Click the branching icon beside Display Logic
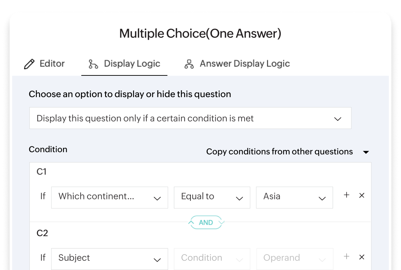The image size is (401, 270). click(x=92, y=64)
